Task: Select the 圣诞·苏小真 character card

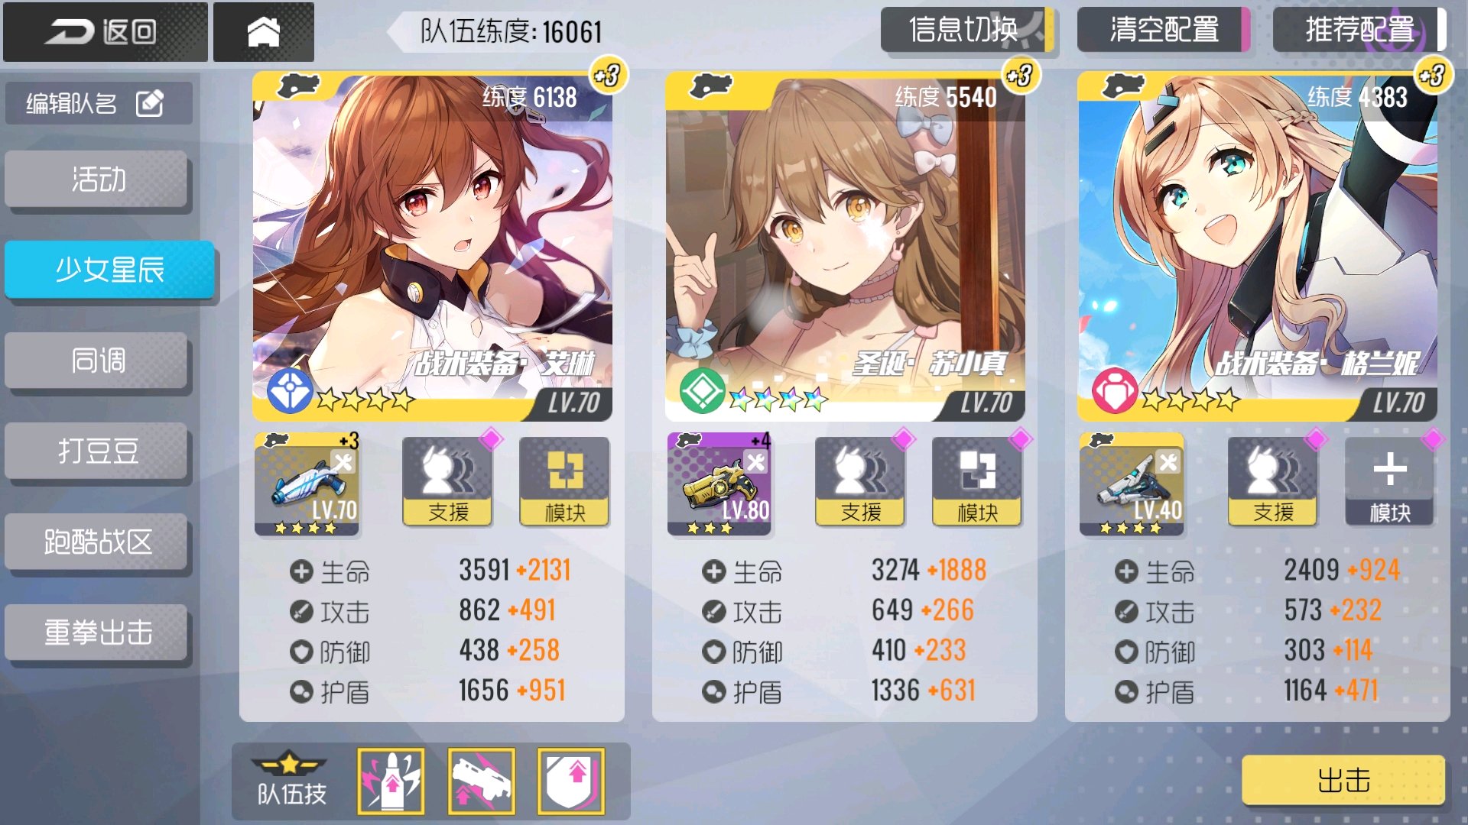Action: click(845, 246)
